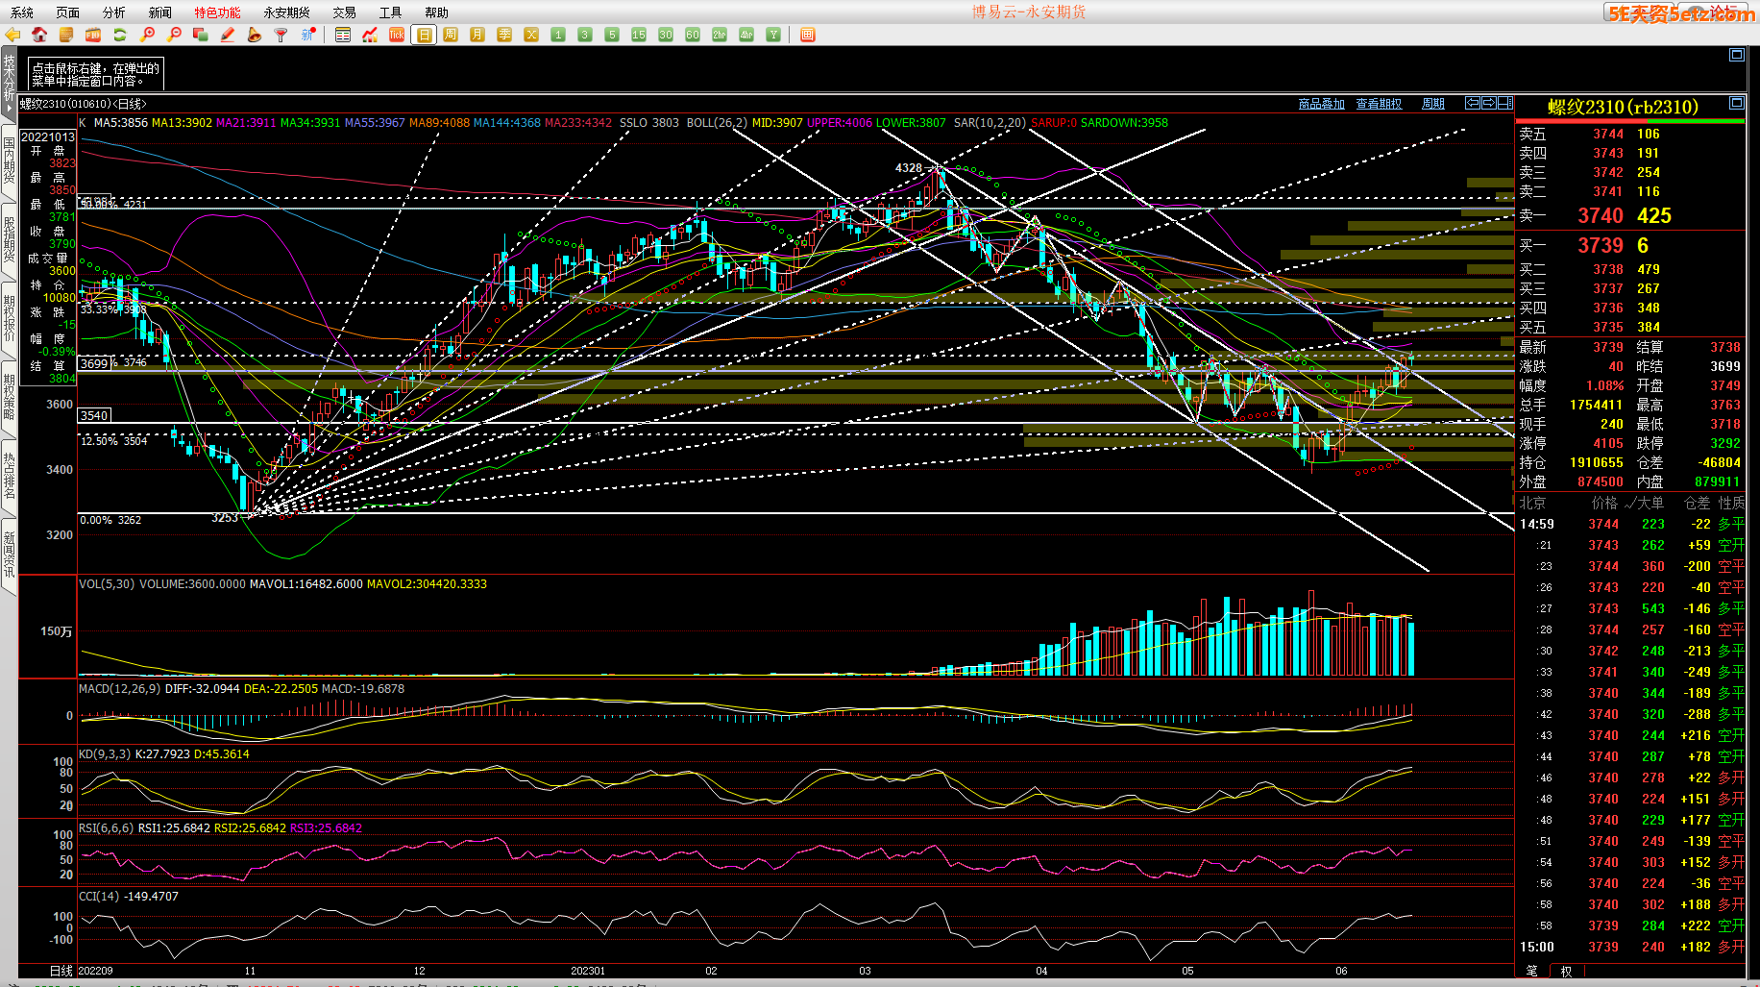Open the F10 information icon
Screen dimensions: 1760x987
93,35
